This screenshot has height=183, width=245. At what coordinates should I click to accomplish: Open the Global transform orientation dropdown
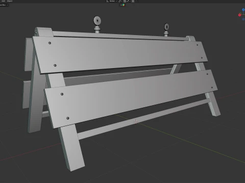tap(113, 1)
